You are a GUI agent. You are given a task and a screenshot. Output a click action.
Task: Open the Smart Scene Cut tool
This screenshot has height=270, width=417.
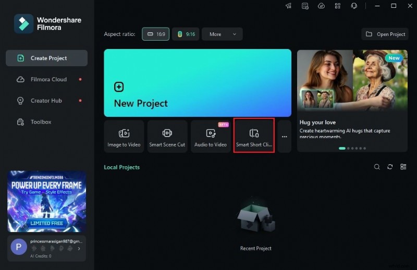point(167,137)
